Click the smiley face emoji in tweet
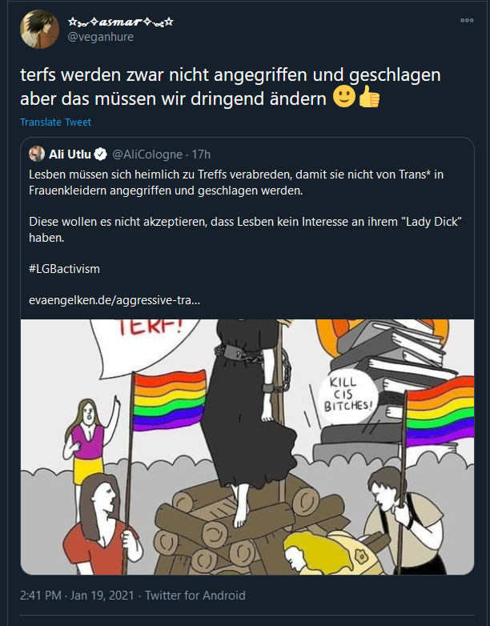490x626 pixels. click(x=343, y=97)
